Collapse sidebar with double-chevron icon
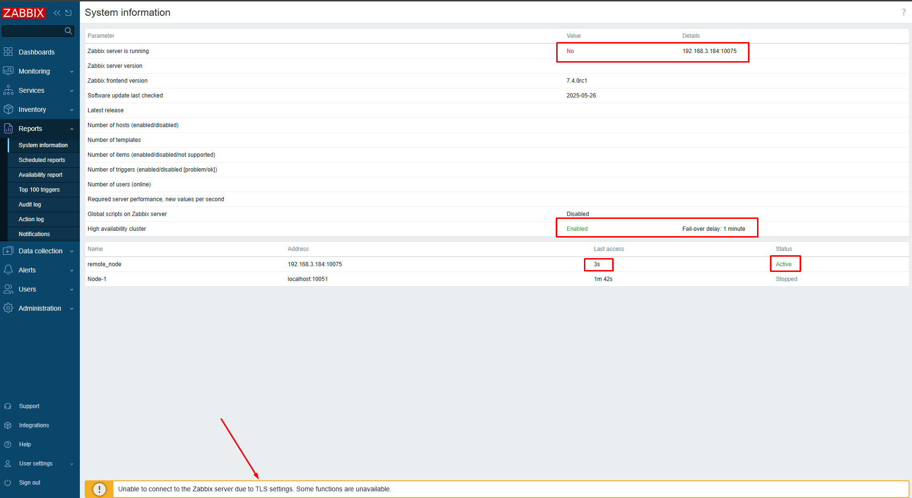This screenshot has height=498, width=912. 57,13
